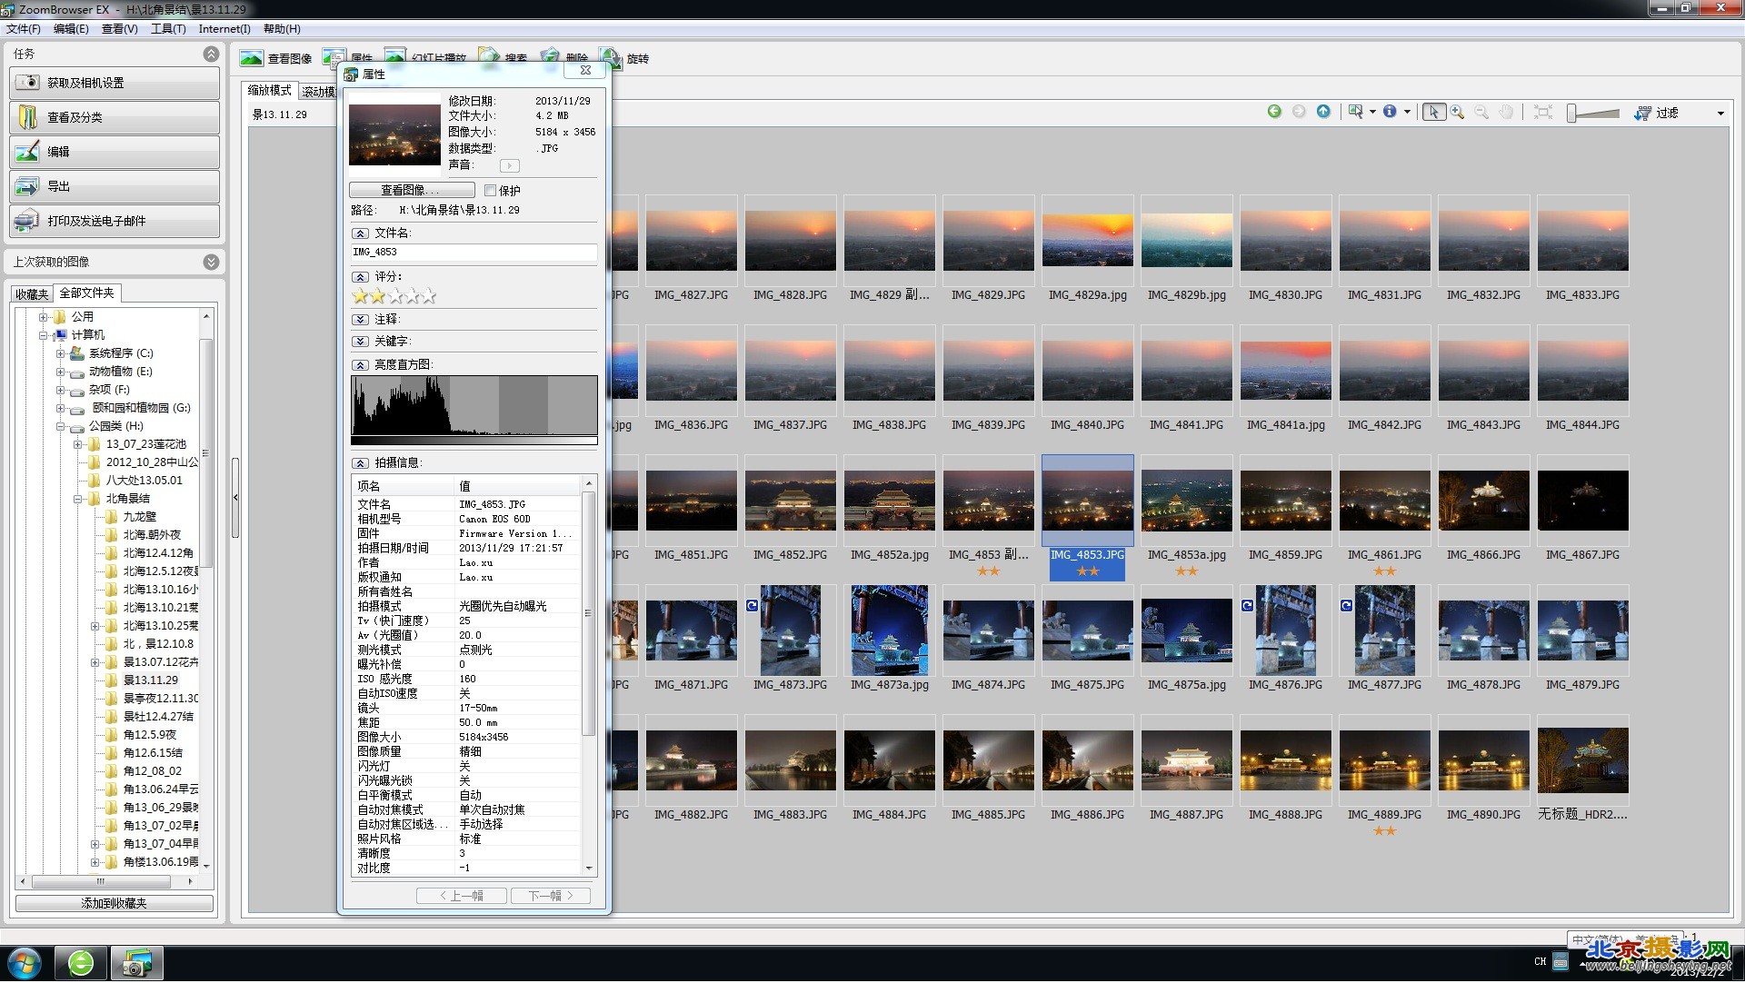Image resolution: width=1745 pixels, height=983 pixels.
Task: Open the 查看(V) menu
Action: pos(119,29)
